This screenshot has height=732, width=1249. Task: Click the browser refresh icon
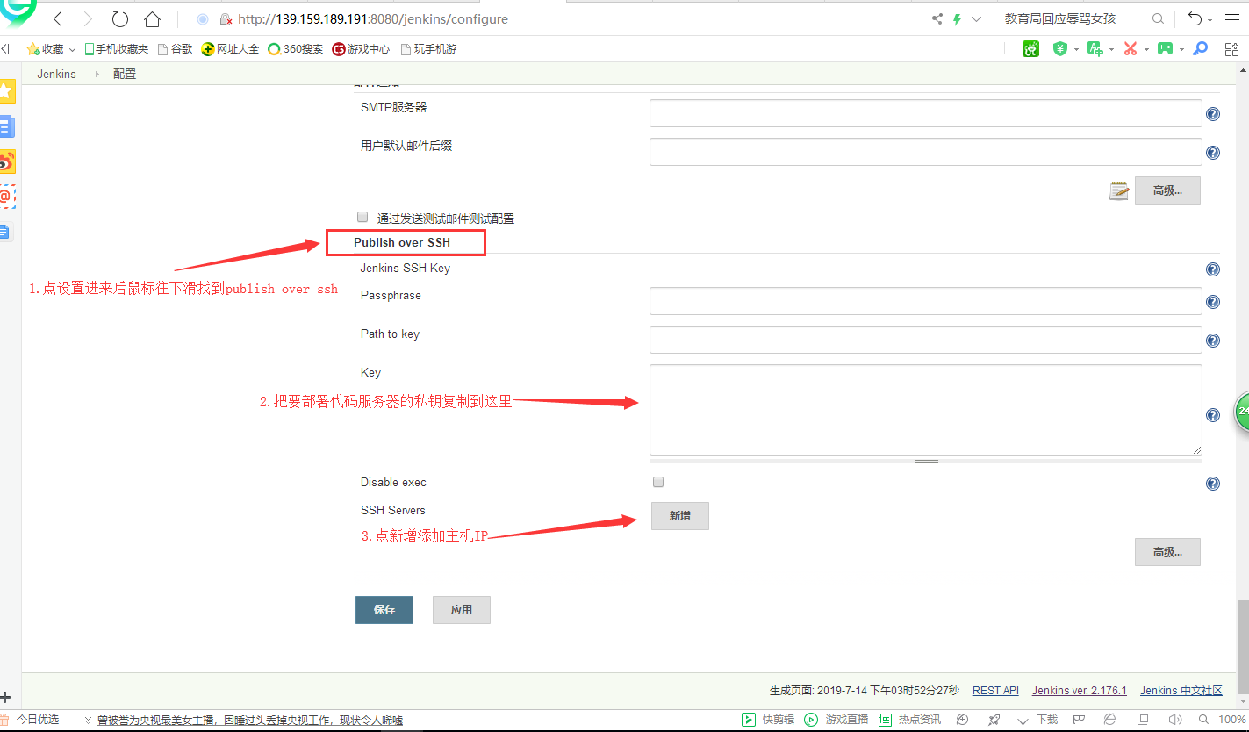[x=120, y=18]
